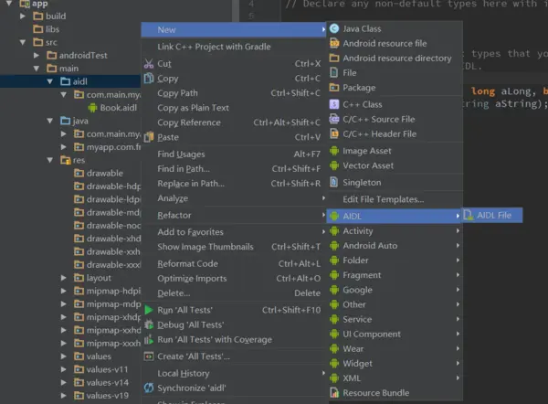Collapse the res folder node
Viewport: 548px width, 404px height.
(50, 160)
